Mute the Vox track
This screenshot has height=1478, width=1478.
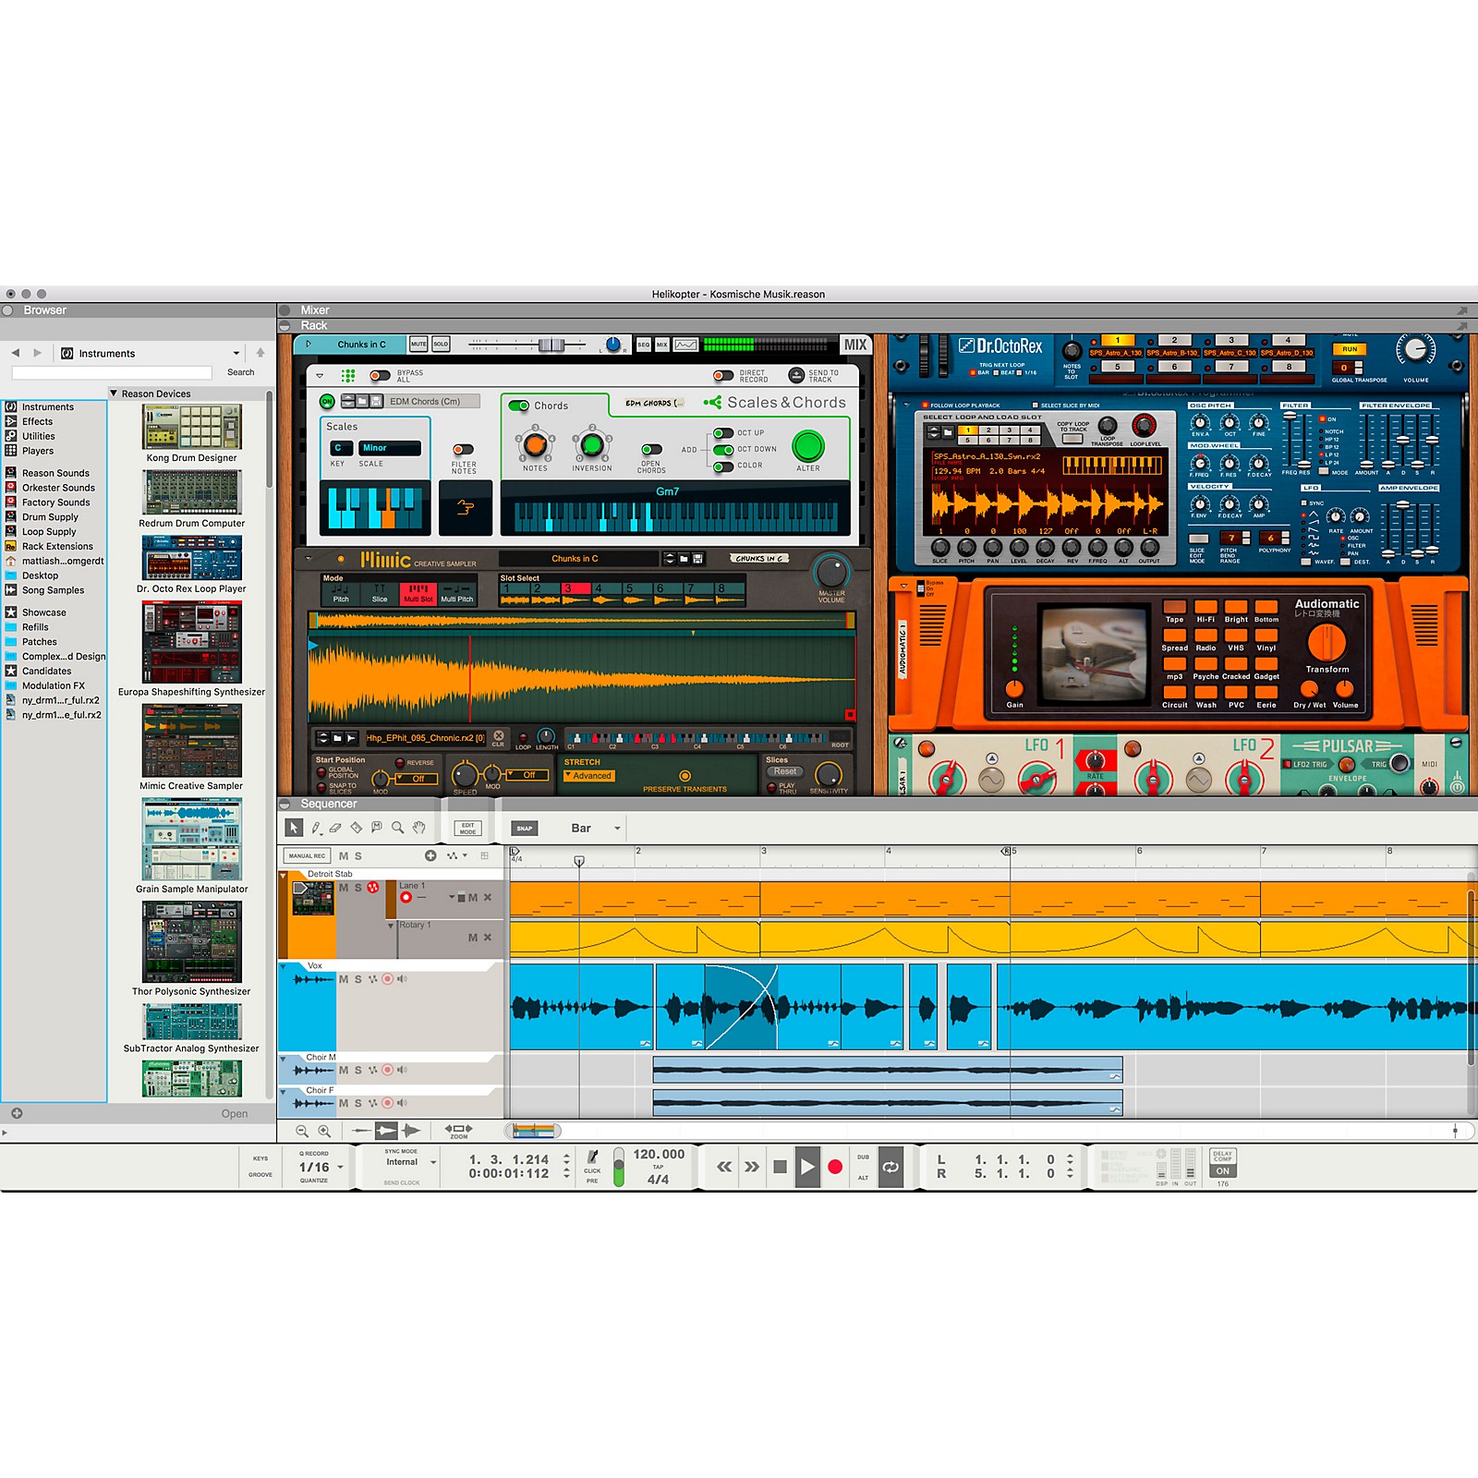click(343, 979)
